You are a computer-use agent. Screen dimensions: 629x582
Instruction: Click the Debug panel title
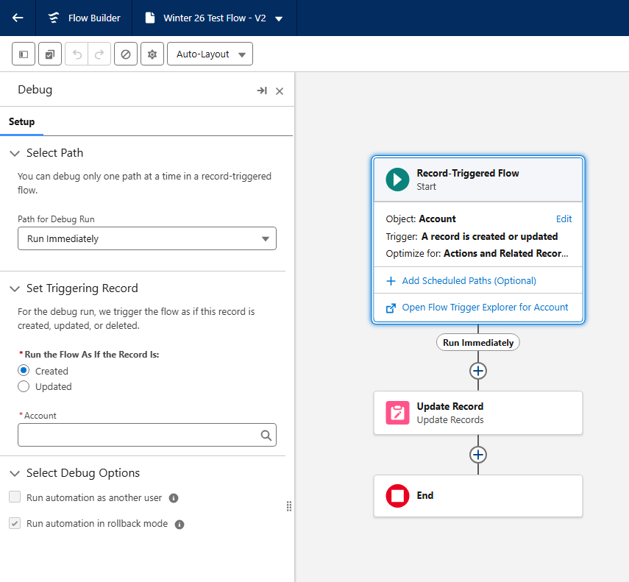35,90
